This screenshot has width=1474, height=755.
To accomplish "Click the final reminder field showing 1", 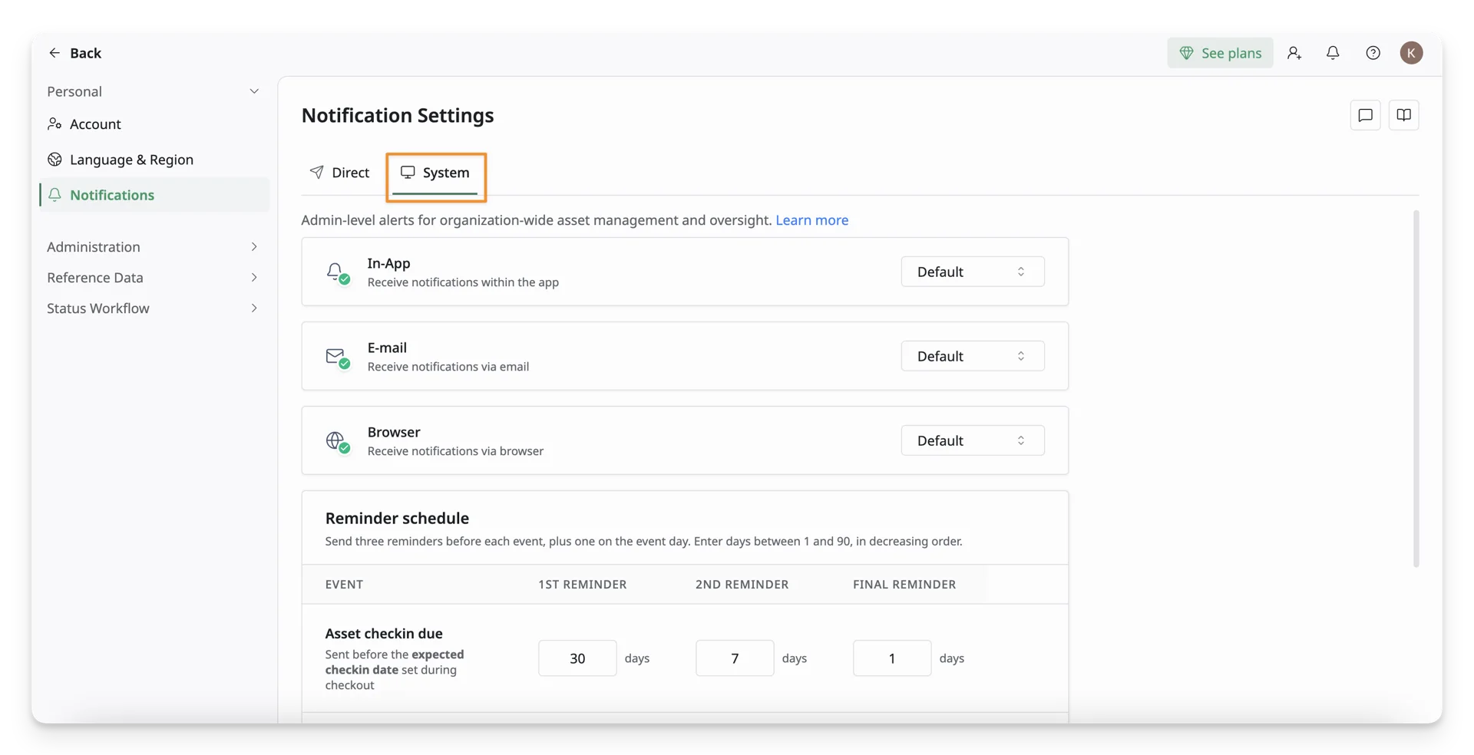I will coord(892,658).
